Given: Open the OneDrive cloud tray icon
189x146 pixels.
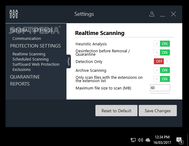Looking at the screenshot, I should coord(148,140).
